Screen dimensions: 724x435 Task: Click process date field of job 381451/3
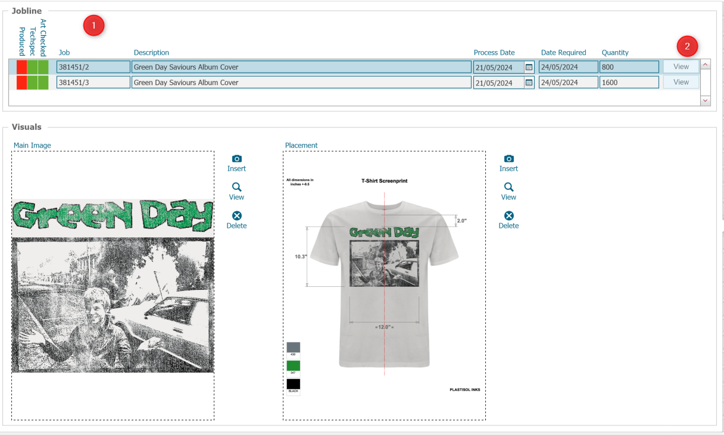coord(498,83)
